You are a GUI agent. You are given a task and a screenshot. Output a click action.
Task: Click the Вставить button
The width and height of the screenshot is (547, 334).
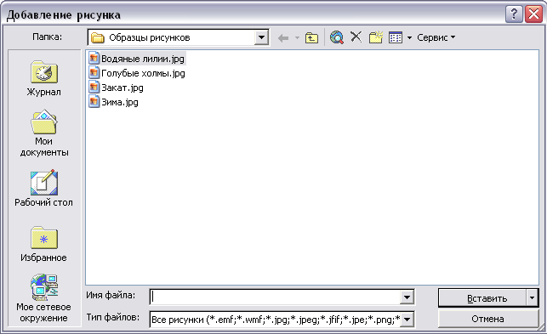[482, 298]
